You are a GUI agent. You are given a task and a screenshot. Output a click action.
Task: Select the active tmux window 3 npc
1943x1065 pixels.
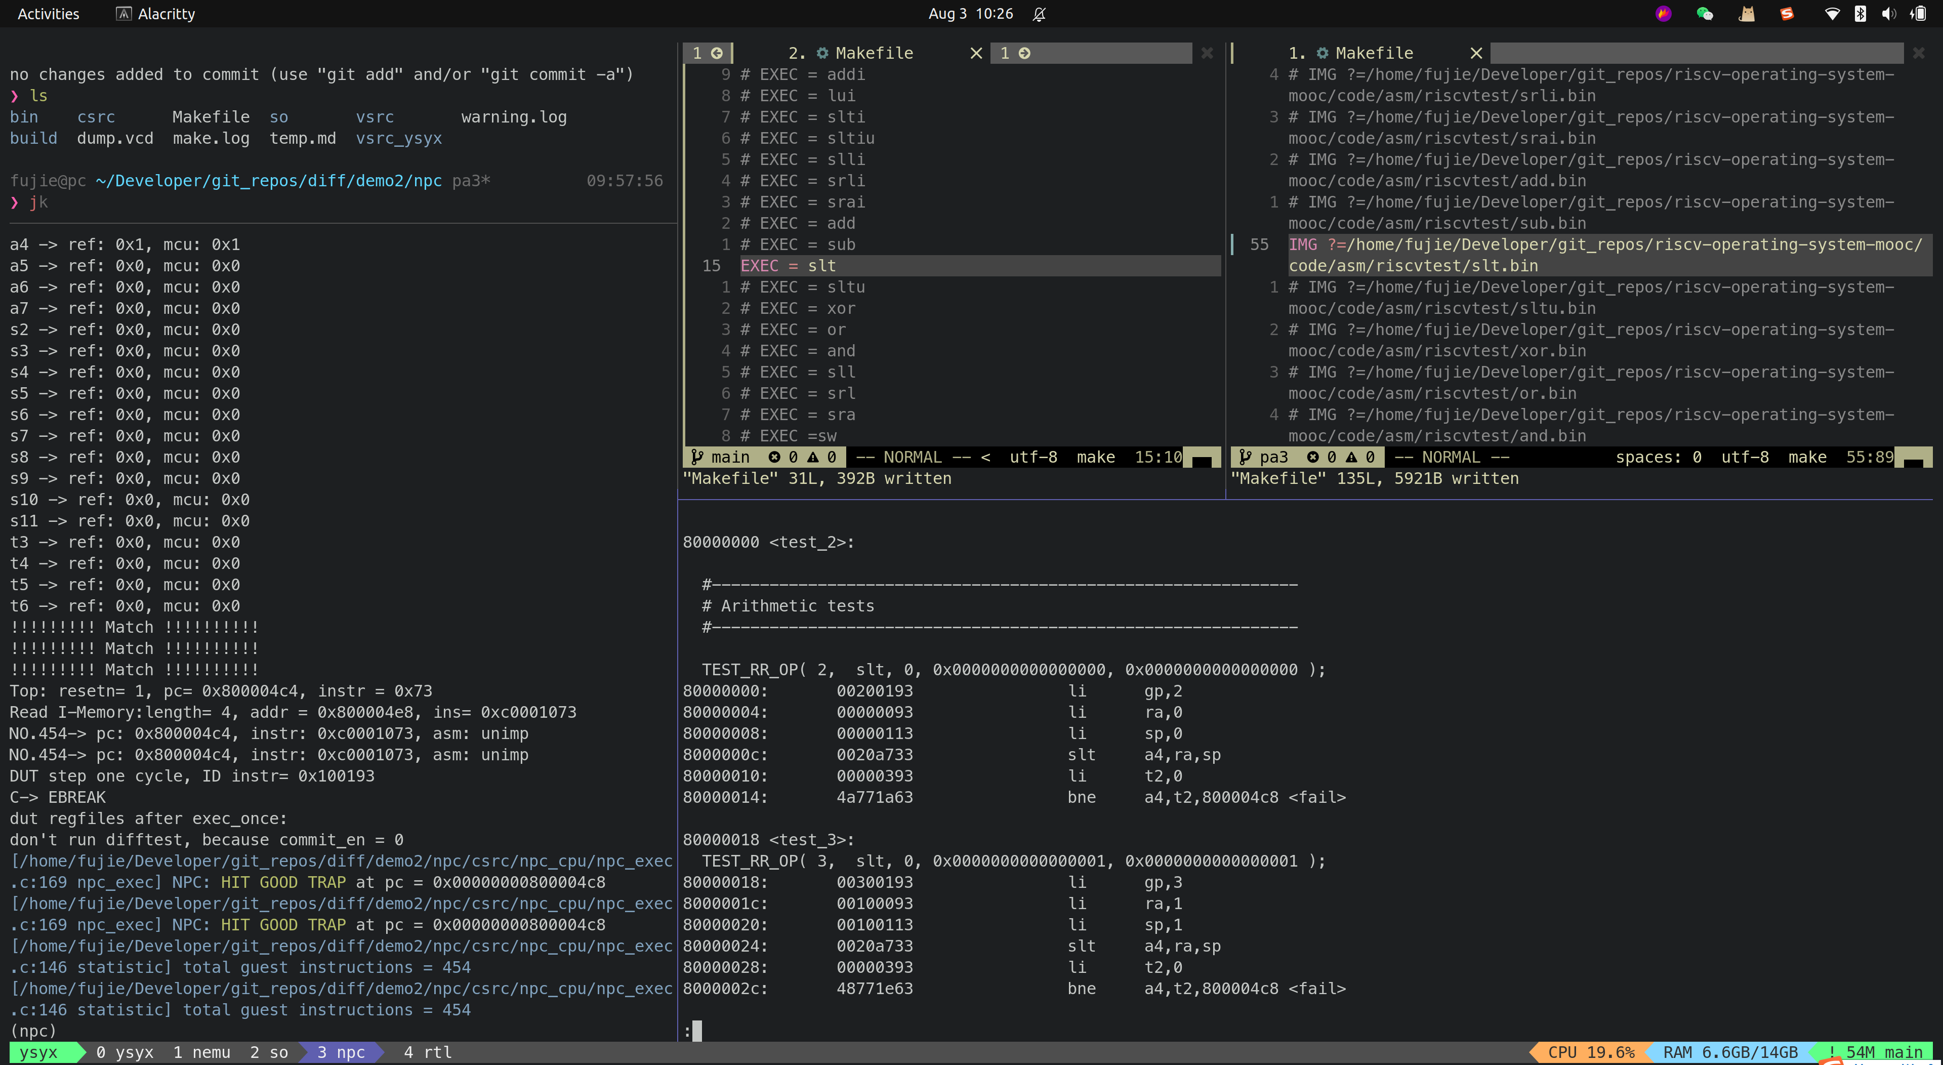tap(341, 1052)
